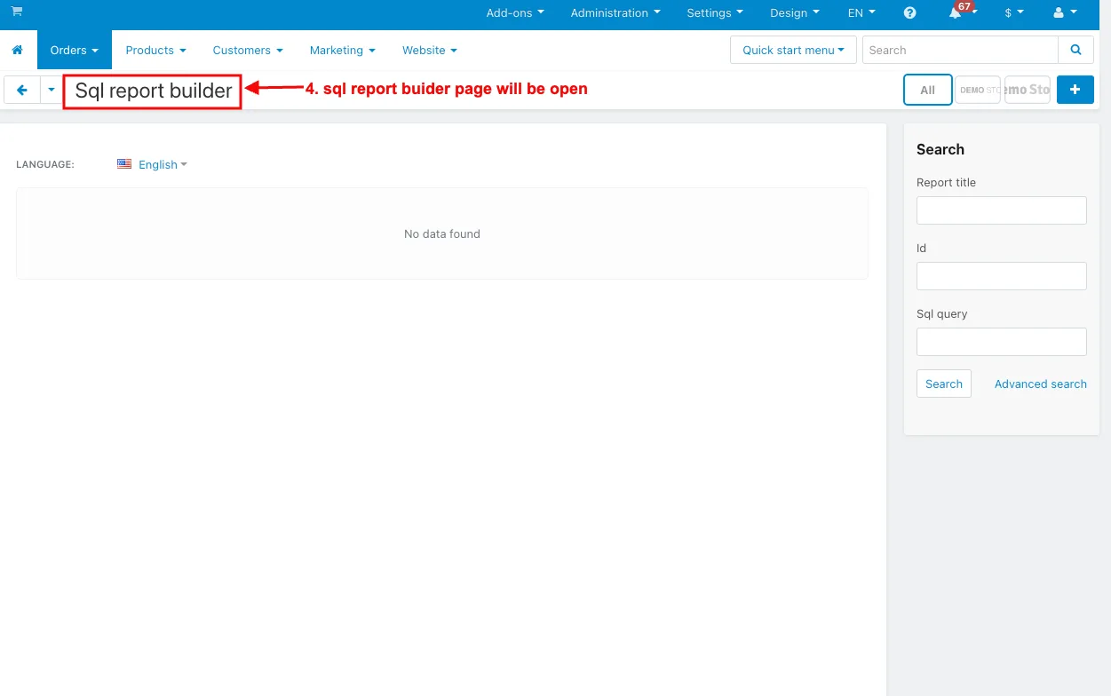
Task: Add a new report with plus button
Action: pos(1075,90)
